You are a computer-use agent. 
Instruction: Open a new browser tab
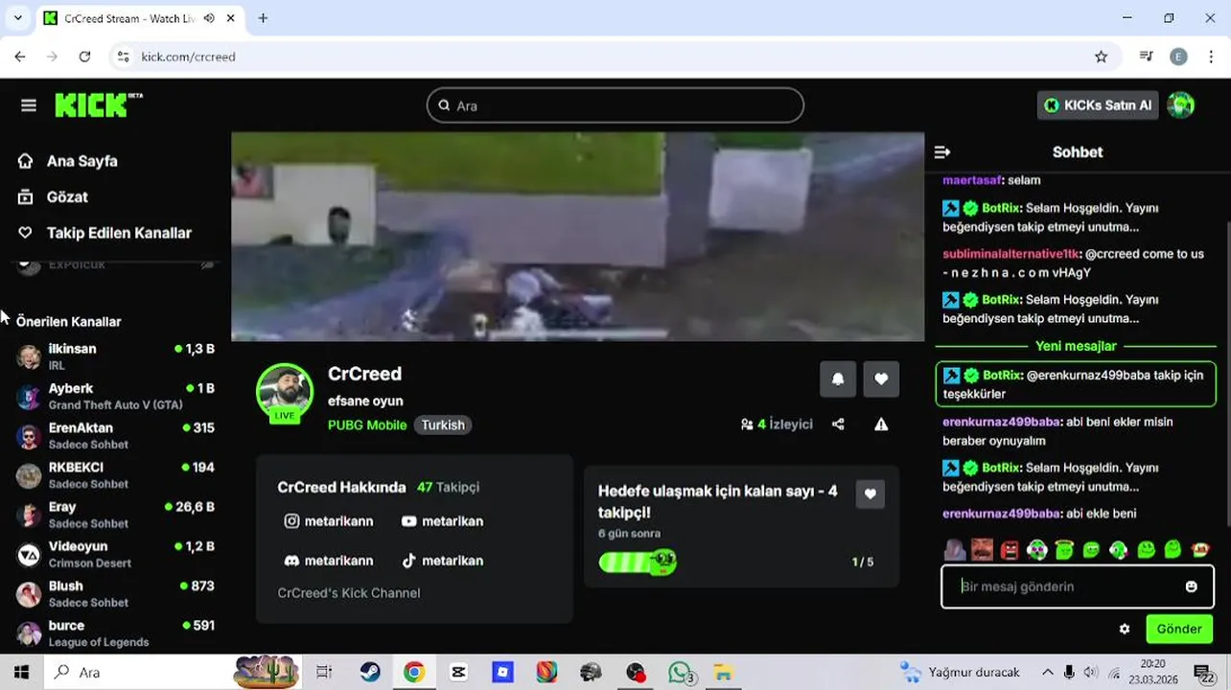click(263, 18)
